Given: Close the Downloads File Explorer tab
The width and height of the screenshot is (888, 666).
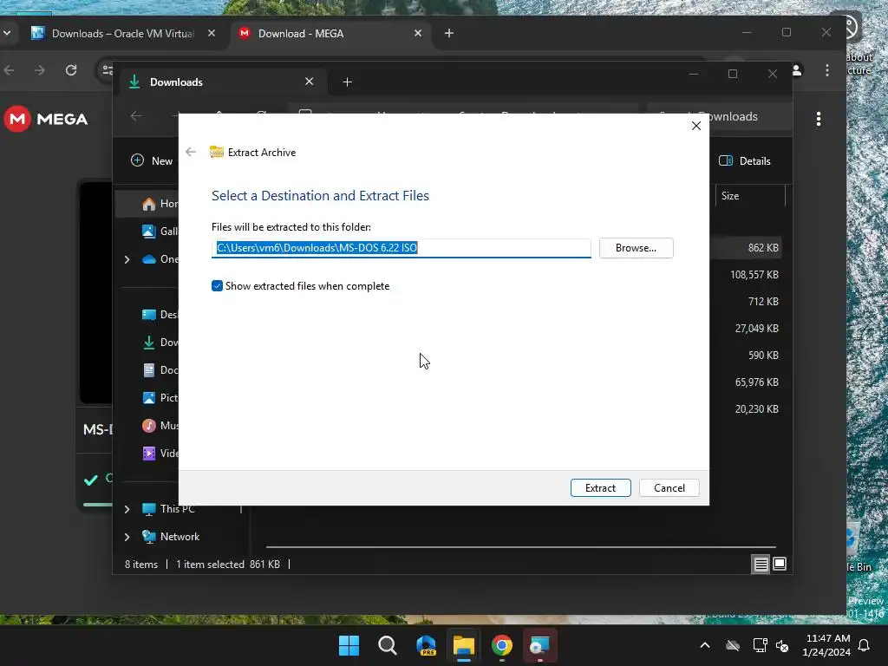Looking at the screenshot, I should point(310,82).
